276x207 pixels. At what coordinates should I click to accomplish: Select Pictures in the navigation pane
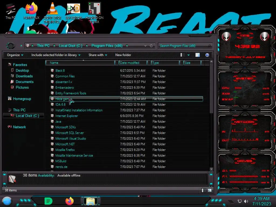click(22, 87)
